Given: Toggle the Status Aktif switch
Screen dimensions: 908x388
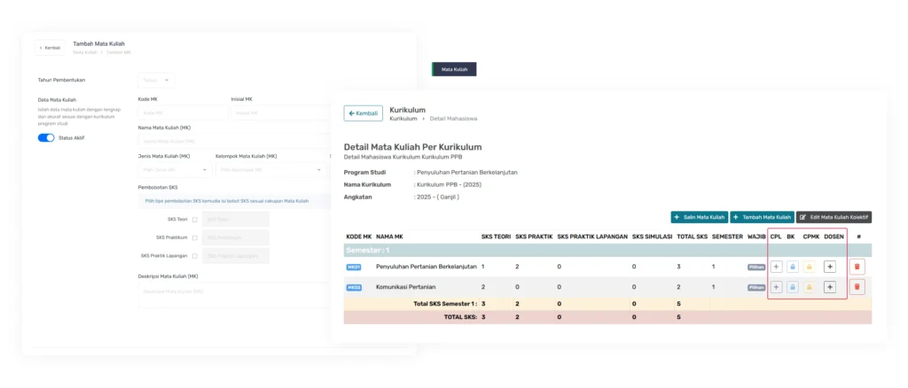Looking at the screenshot, I should [x=46, y=137].
